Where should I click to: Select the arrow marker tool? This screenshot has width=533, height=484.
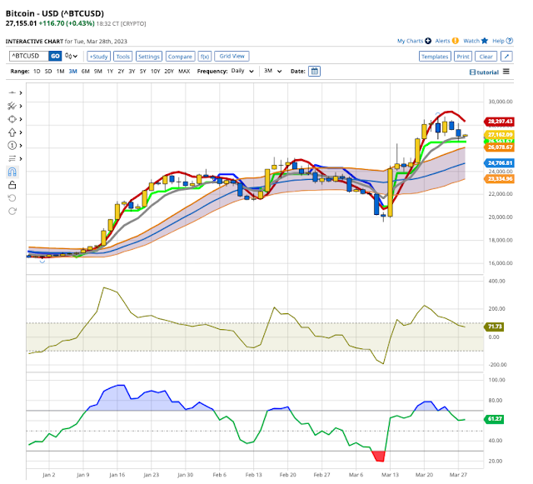coord(12,132)
